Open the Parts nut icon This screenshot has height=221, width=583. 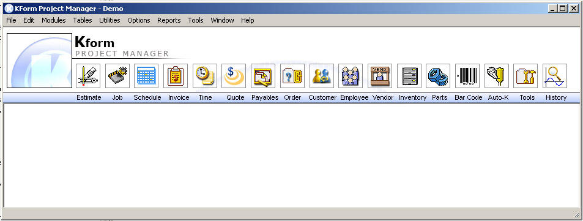[x=438, y=76]
